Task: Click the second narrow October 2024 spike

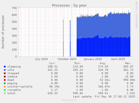Action: point(70,38)
